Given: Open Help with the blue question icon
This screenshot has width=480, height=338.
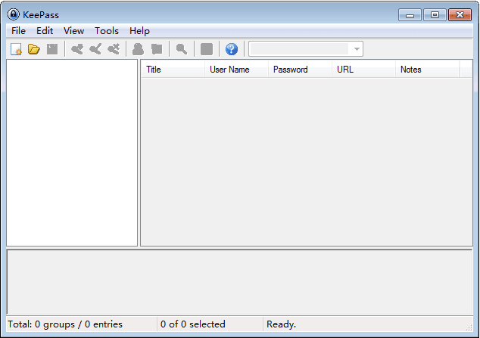Looking at the screenshot, I should point(232,49).
